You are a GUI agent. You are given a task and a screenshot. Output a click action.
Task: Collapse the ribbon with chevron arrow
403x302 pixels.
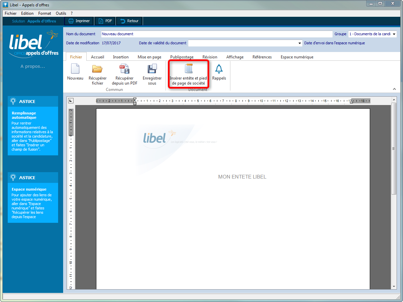tap(394, 89)
